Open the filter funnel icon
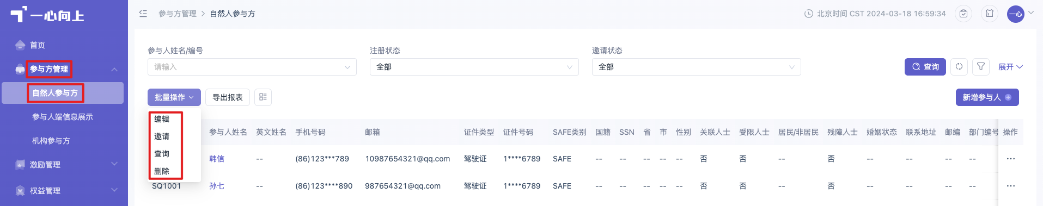This screenshot has height=206, width=1043. pyautogui.click(x=981, y=67)
